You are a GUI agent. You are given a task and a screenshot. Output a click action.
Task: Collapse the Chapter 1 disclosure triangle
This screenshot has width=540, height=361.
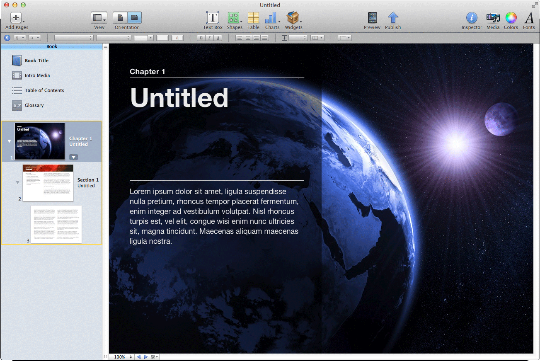9,141
